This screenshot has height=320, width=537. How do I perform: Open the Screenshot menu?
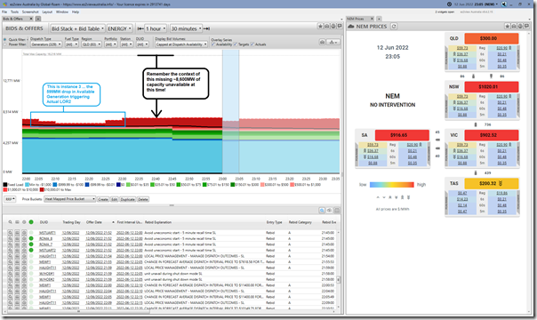30,12
